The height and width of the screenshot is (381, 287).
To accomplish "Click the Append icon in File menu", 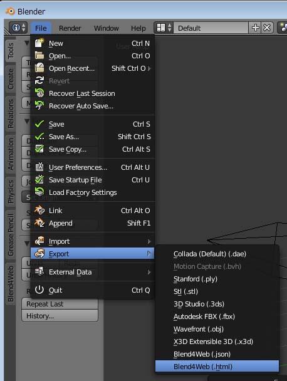I will pyautogui.click(x=39, y=223).
